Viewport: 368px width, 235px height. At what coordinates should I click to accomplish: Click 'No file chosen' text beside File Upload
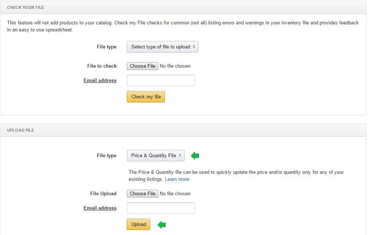(175, 193)
